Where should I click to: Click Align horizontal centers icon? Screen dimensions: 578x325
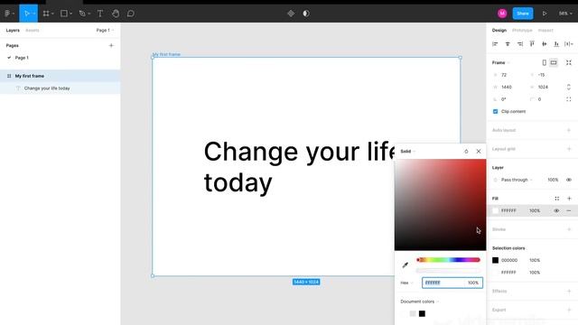(508, 44)
